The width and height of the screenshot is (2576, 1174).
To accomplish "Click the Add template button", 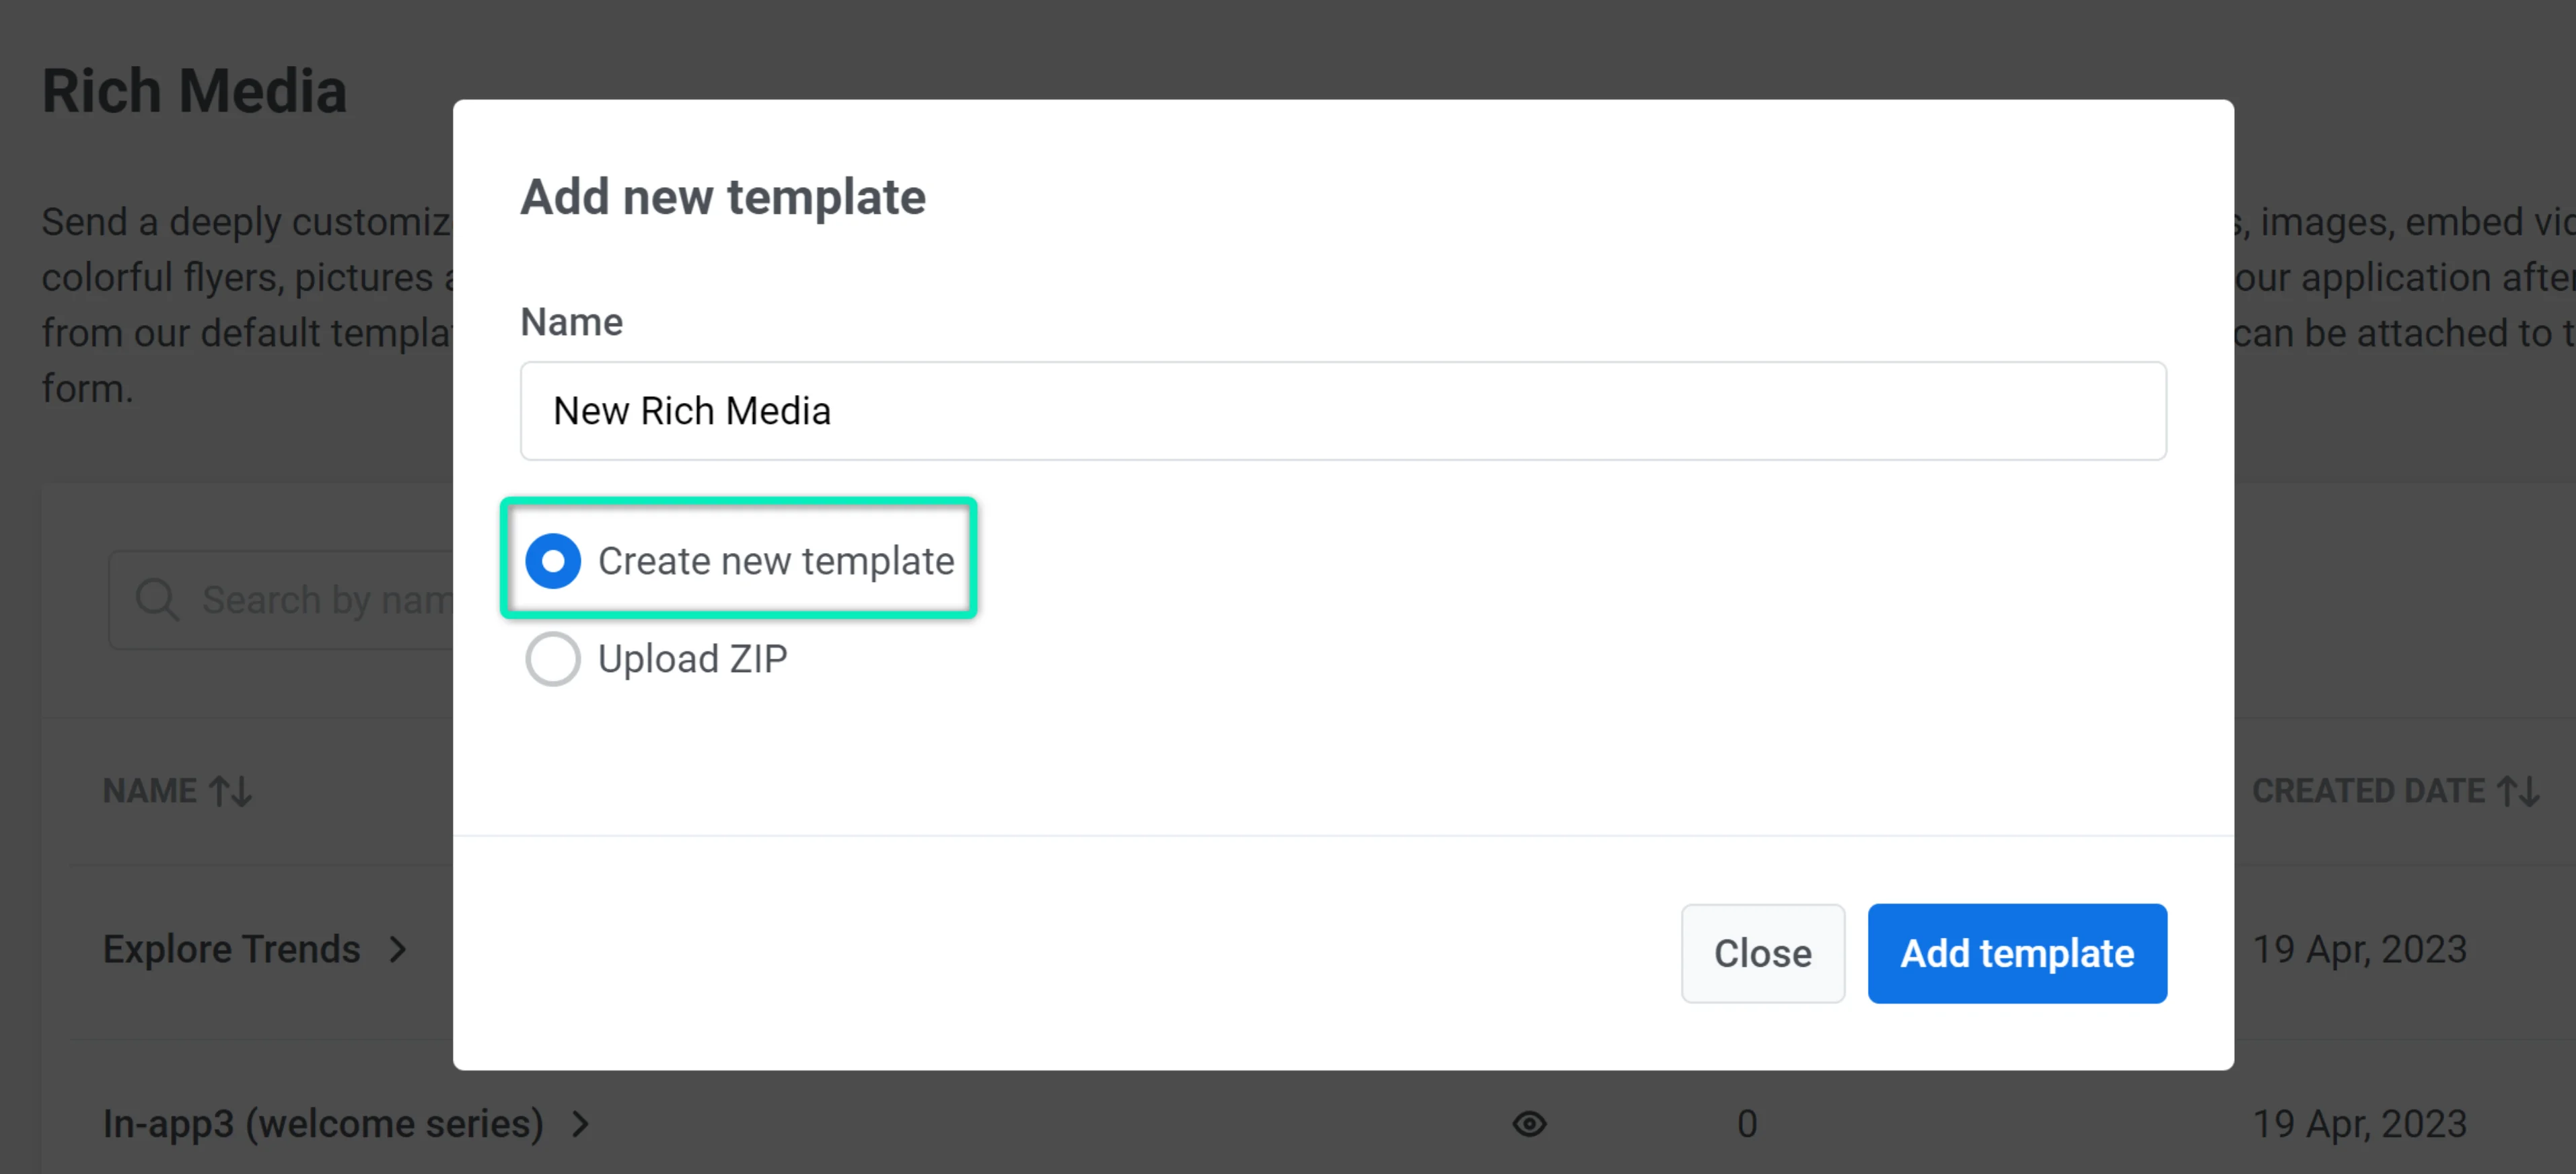I will (2016, 953).
